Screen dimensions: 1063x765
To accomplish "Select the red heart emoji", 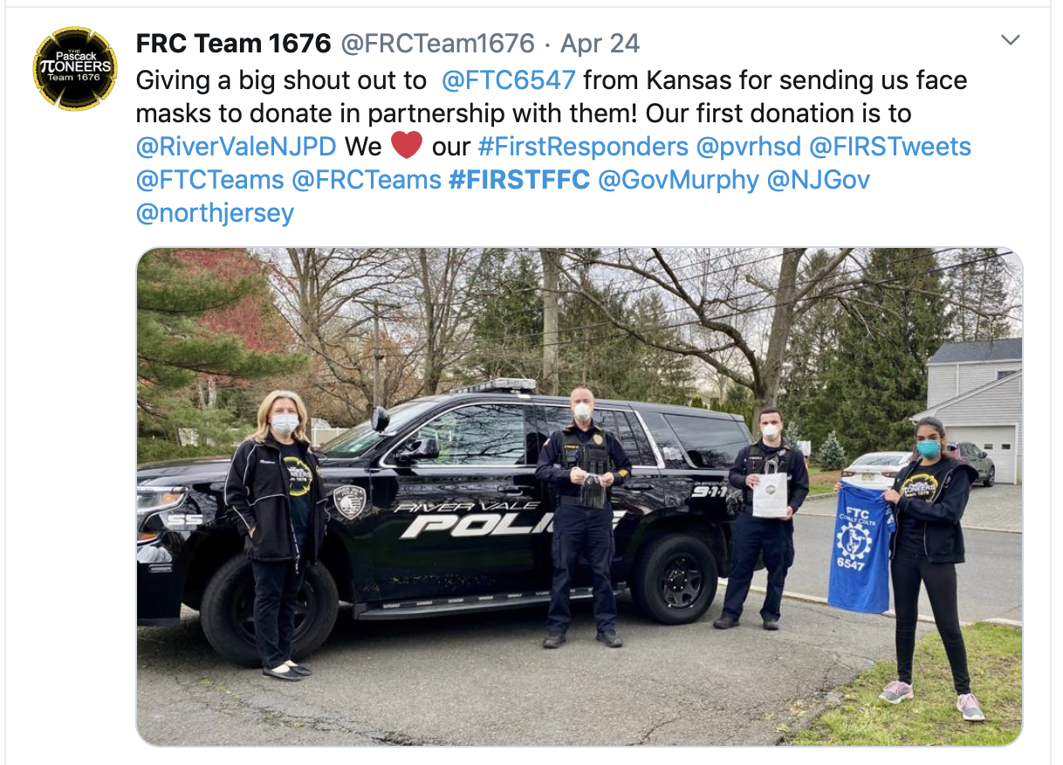I will click(407, 145).
